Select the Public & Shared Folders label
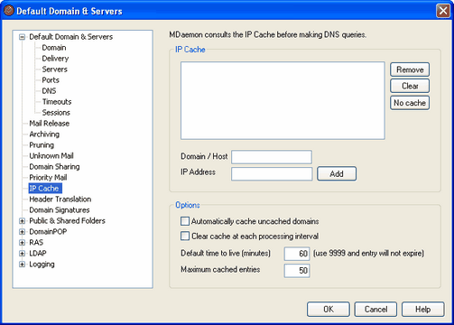Viewport: 454px width, 325px height. (67, 221)
